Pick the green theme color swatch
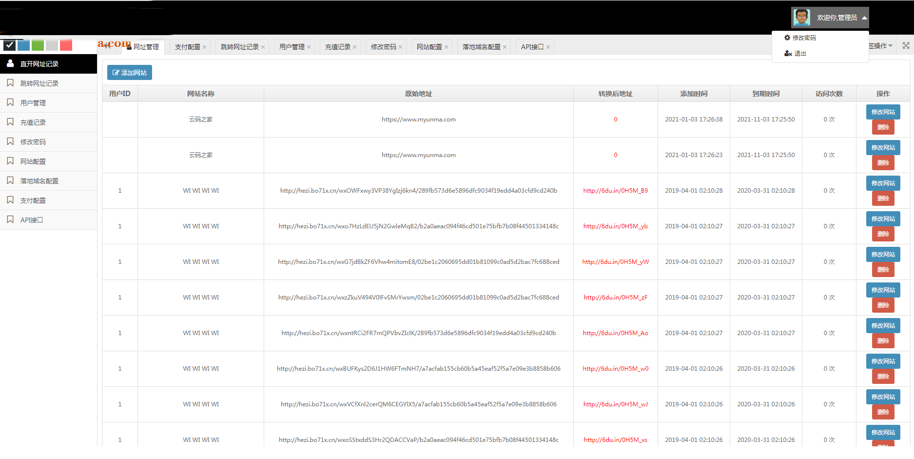 pyautogui.click(x=38, y=45)
